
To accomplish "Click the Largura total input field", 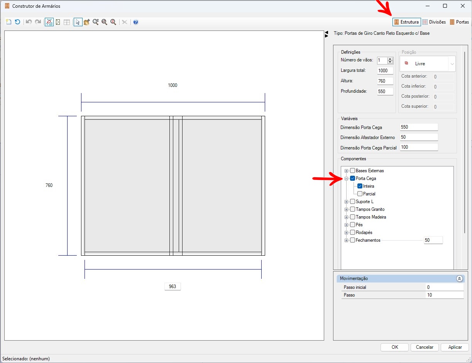I will click(x=385, y=71).
